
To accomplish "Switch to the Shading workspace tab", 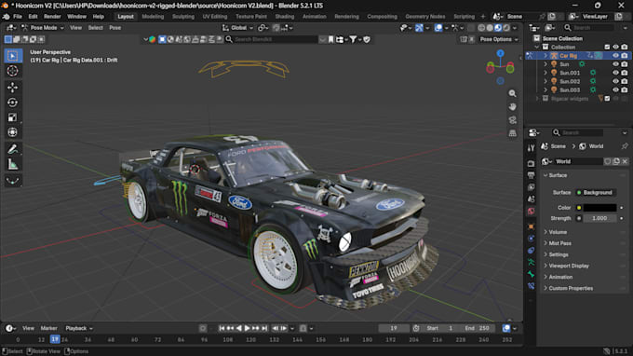I will click(x=285, y=17).
